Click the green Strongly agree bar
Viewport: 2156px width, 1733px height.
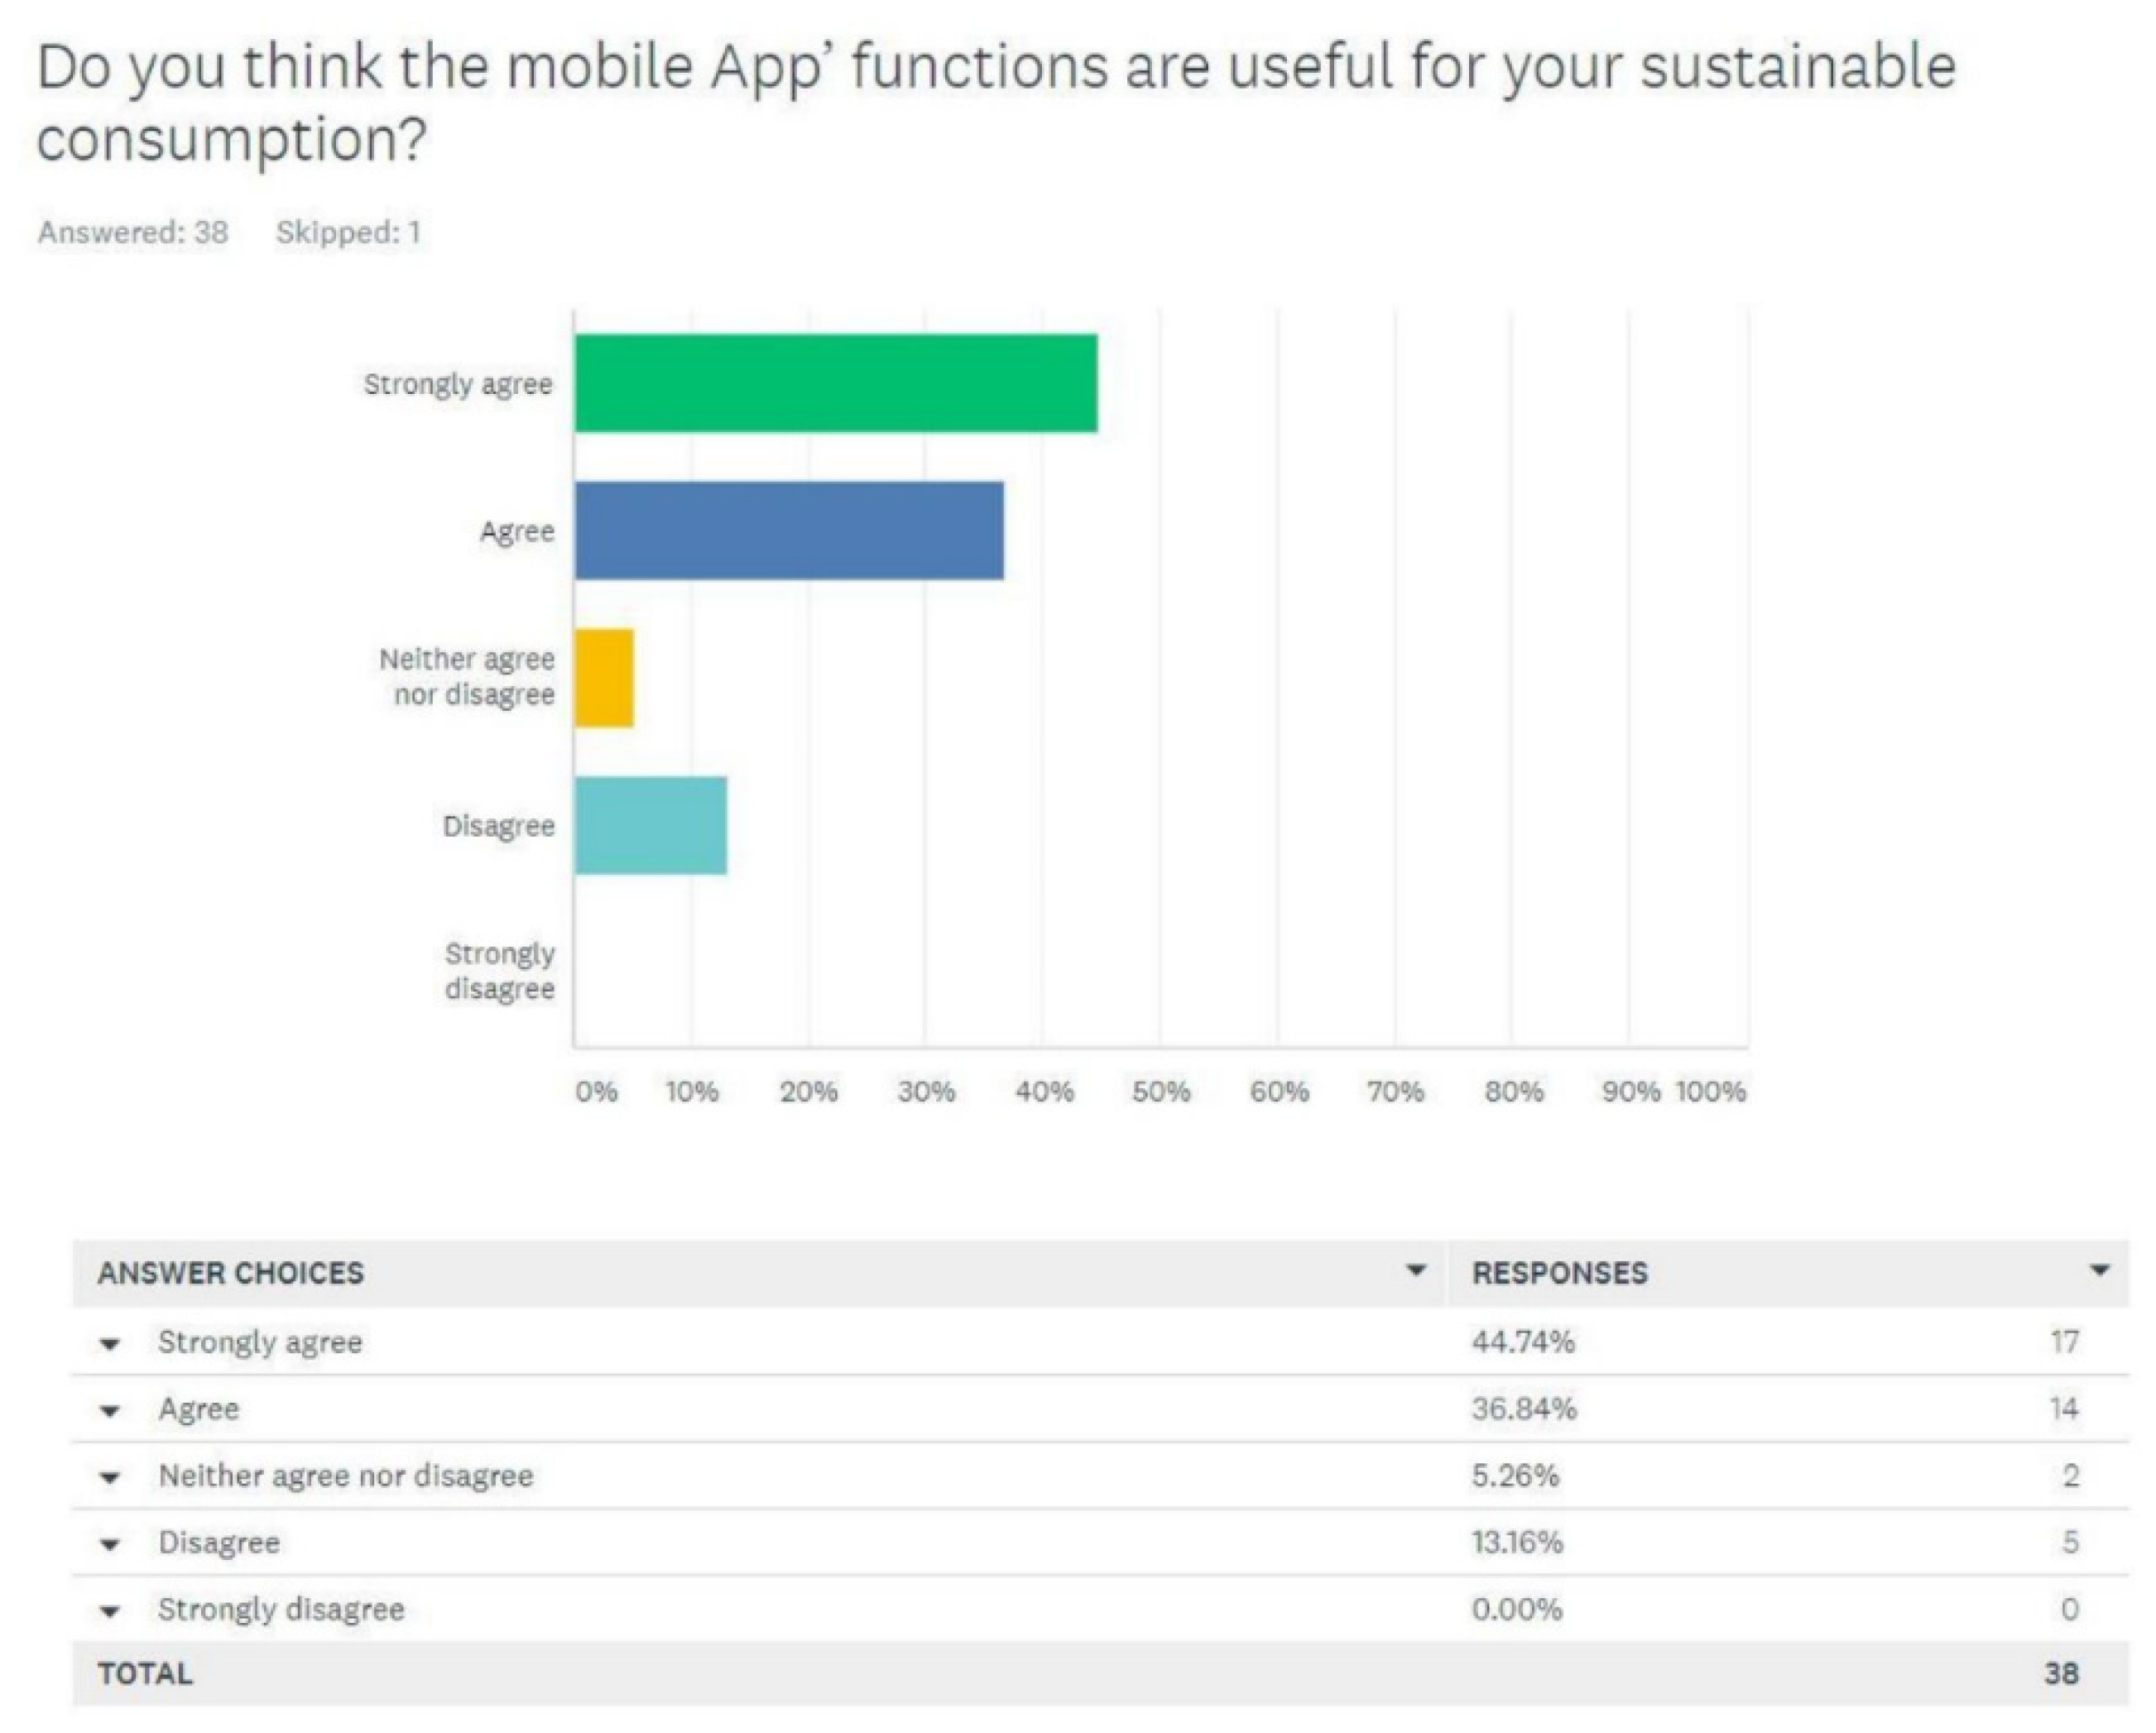pyautogui.click(x=835, y=383)
